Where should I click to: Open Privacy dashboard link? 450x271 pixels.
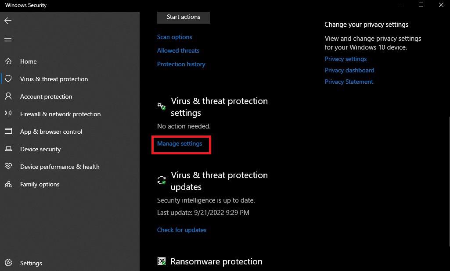tap(349, 70)
